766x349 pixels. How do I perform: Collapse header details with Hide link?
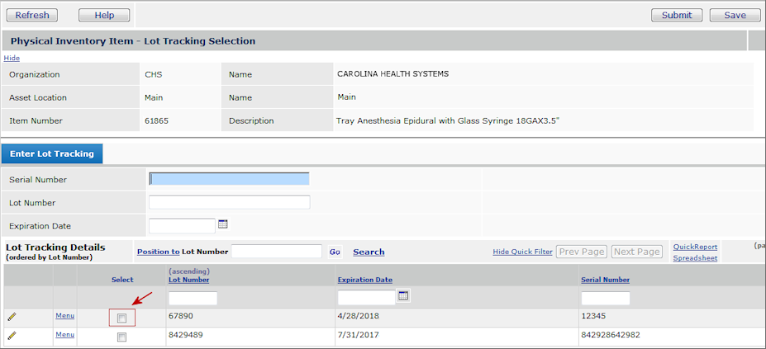tap(12, 58)
